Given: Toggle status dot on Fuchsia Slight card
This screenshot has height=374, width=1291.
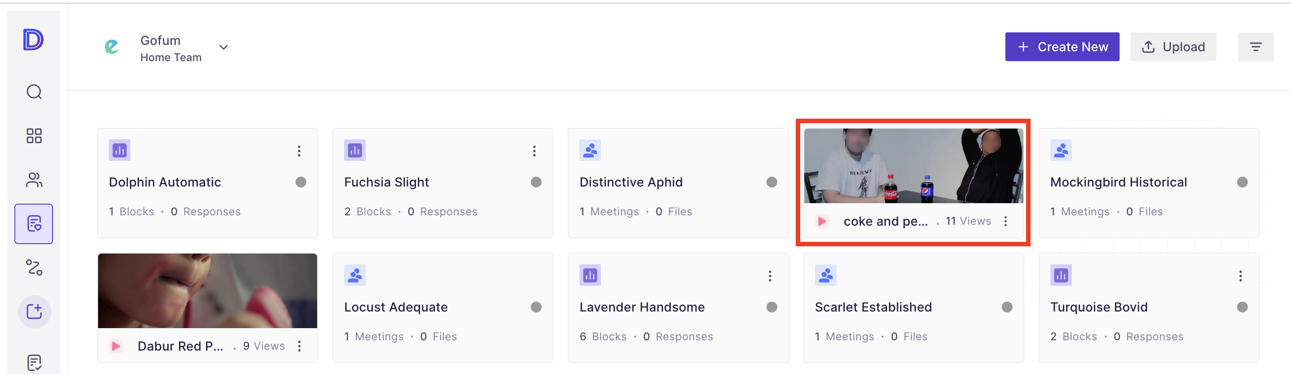Looking at the screenshot, I should point(536,182).
